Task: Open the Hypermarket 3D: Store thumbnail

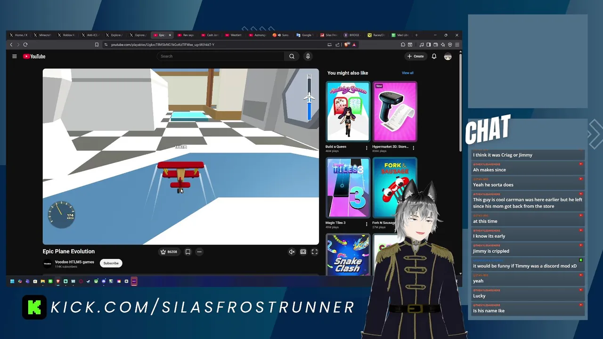Action: pos(395,112)
